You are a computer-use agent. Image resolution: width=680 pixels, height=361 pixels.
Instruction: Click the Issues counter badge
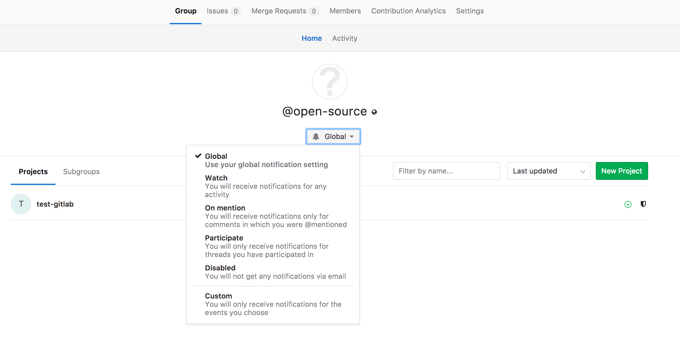pyautogui.click(x=236, y=11)
